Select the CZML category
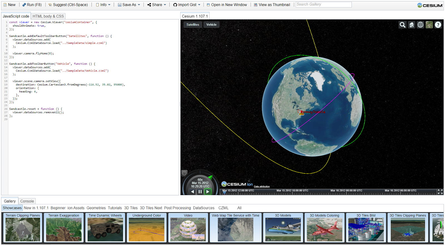The width and height of the screenshot is (445, 245). click(223, 208)
